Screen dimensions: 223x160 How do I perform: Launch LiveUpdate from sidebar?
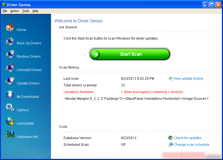pos(25,123)
